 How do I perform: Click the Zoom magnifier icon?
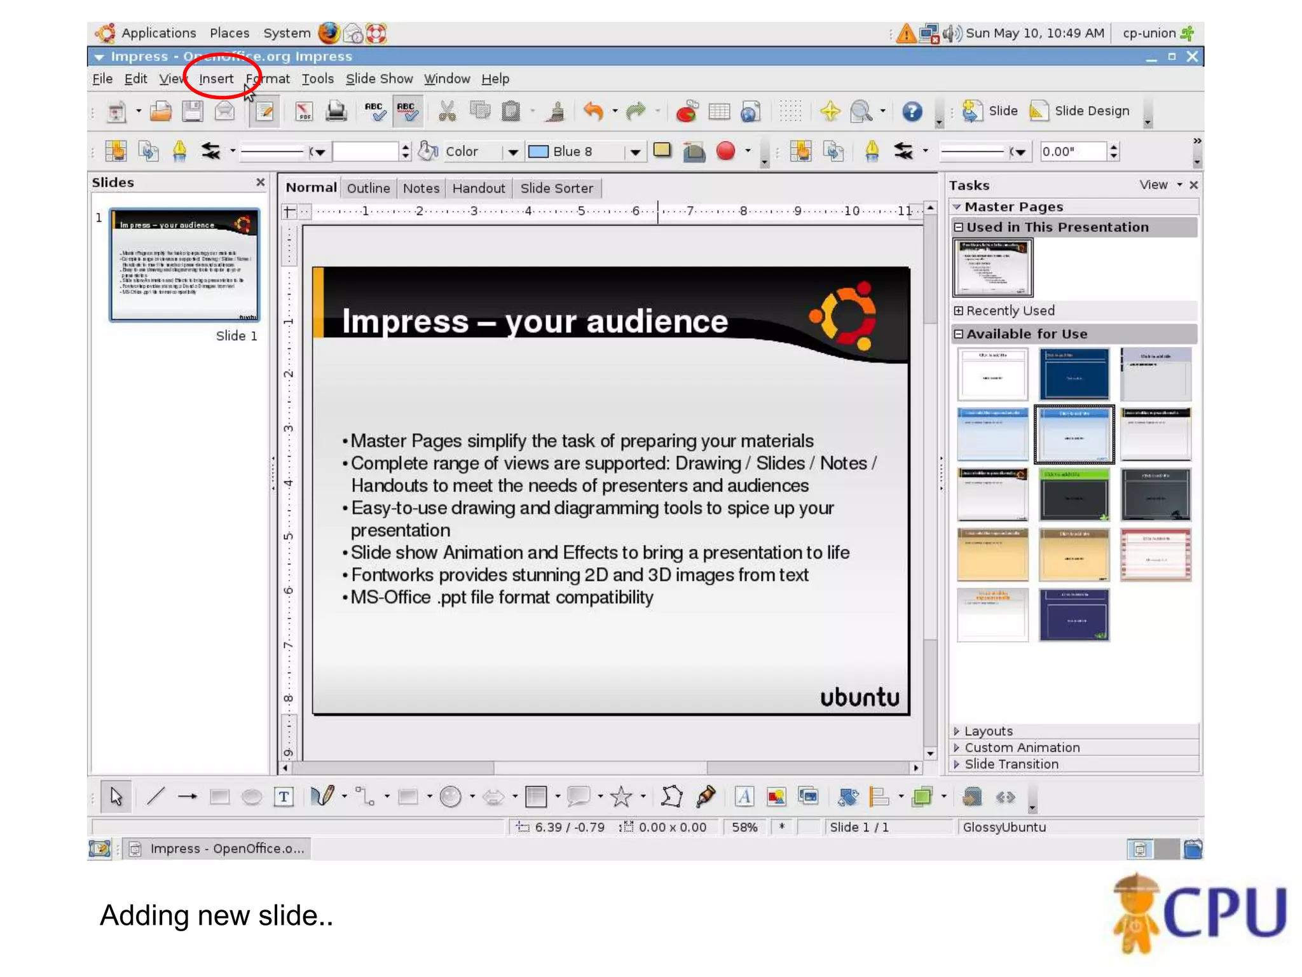[x=861, y=111]
